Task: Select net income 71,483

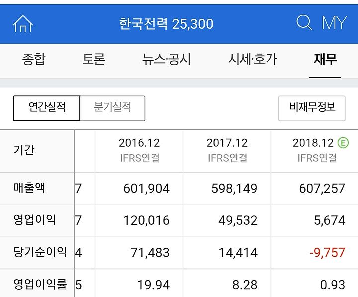Action: tap(150, 253)
